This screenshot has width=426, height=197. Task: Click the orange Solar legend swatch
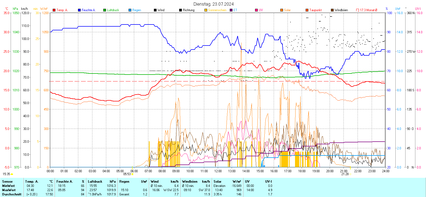pyautogui.click(x=282, y=10)
